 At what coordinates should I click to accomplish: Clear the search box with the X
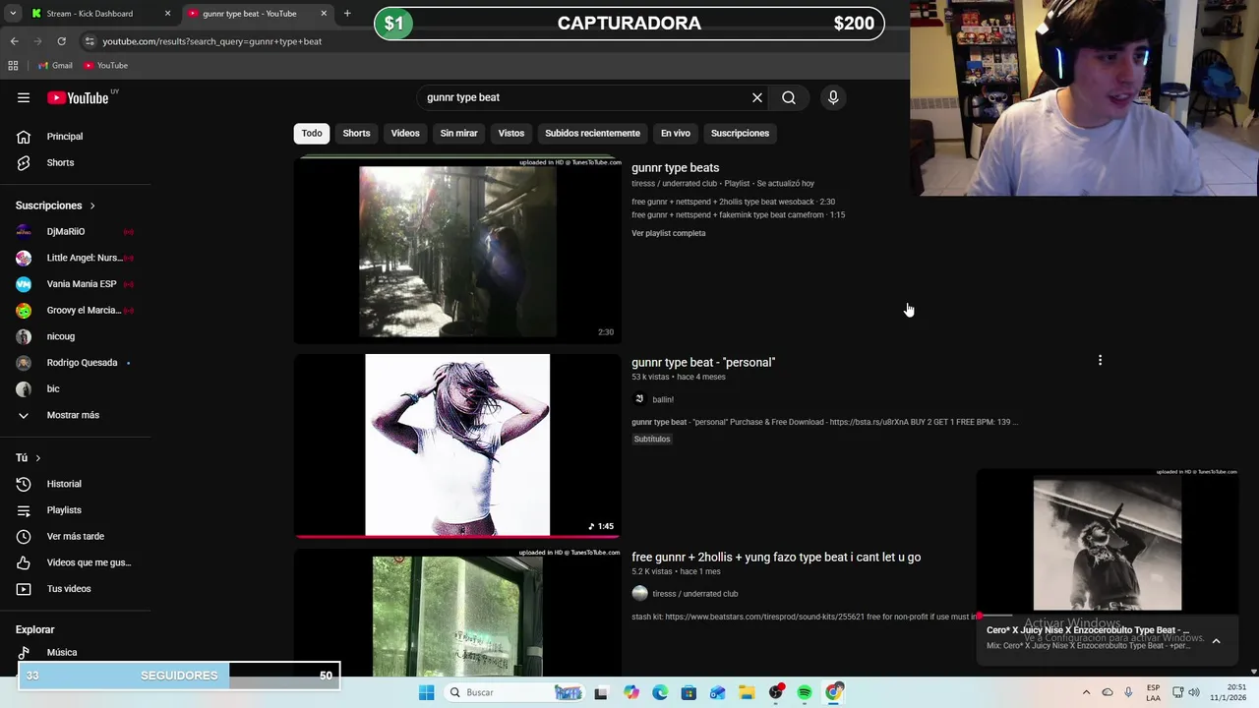click(757, 97)
